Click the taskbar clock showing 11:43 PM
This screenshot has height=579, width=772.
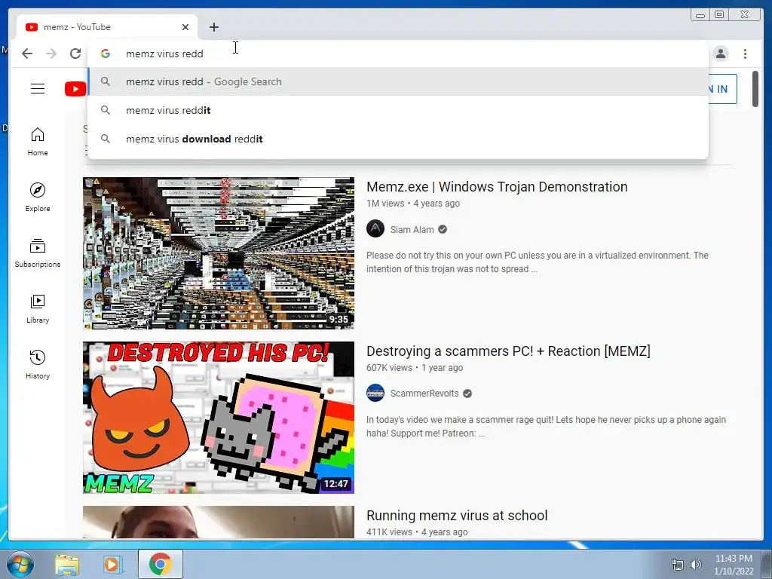click(x=734, y=565)
